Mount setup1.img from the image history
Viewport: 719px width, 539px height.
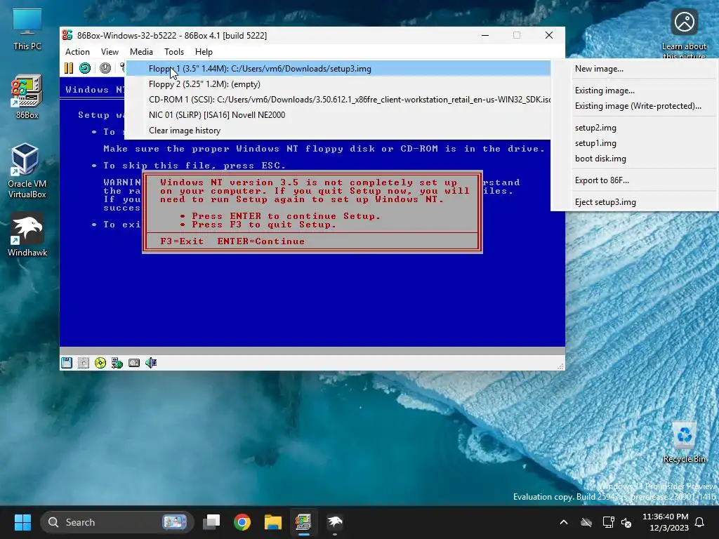(635, 143)
